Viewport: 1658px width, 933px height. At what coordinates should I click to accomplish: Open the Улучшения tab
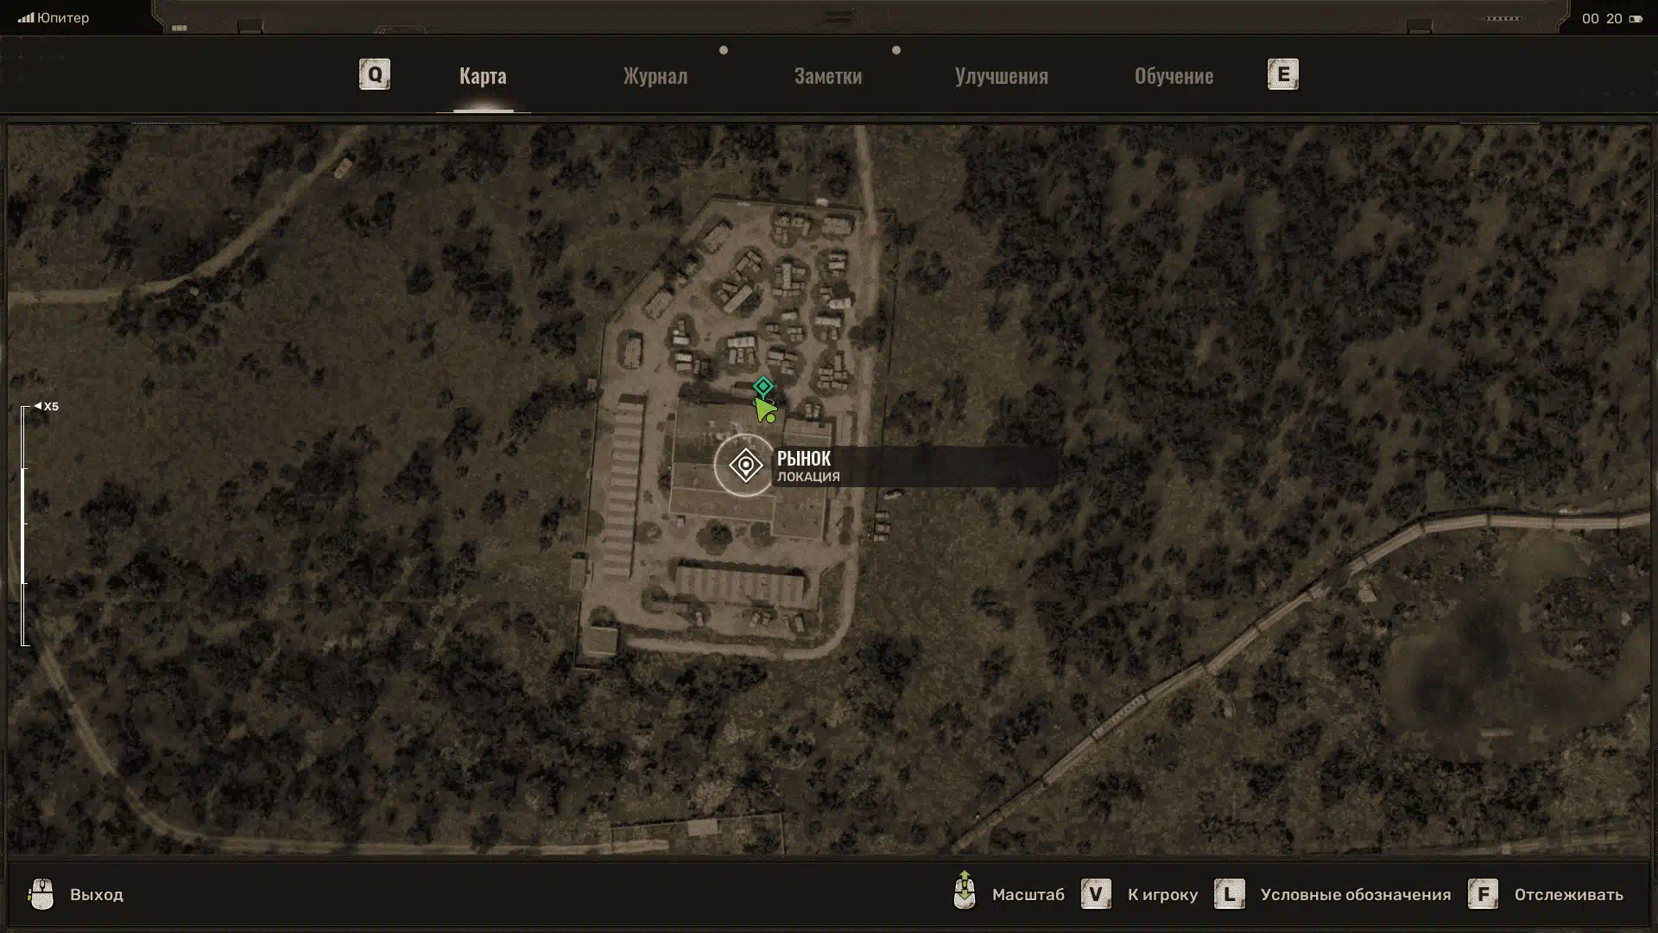1002,76
